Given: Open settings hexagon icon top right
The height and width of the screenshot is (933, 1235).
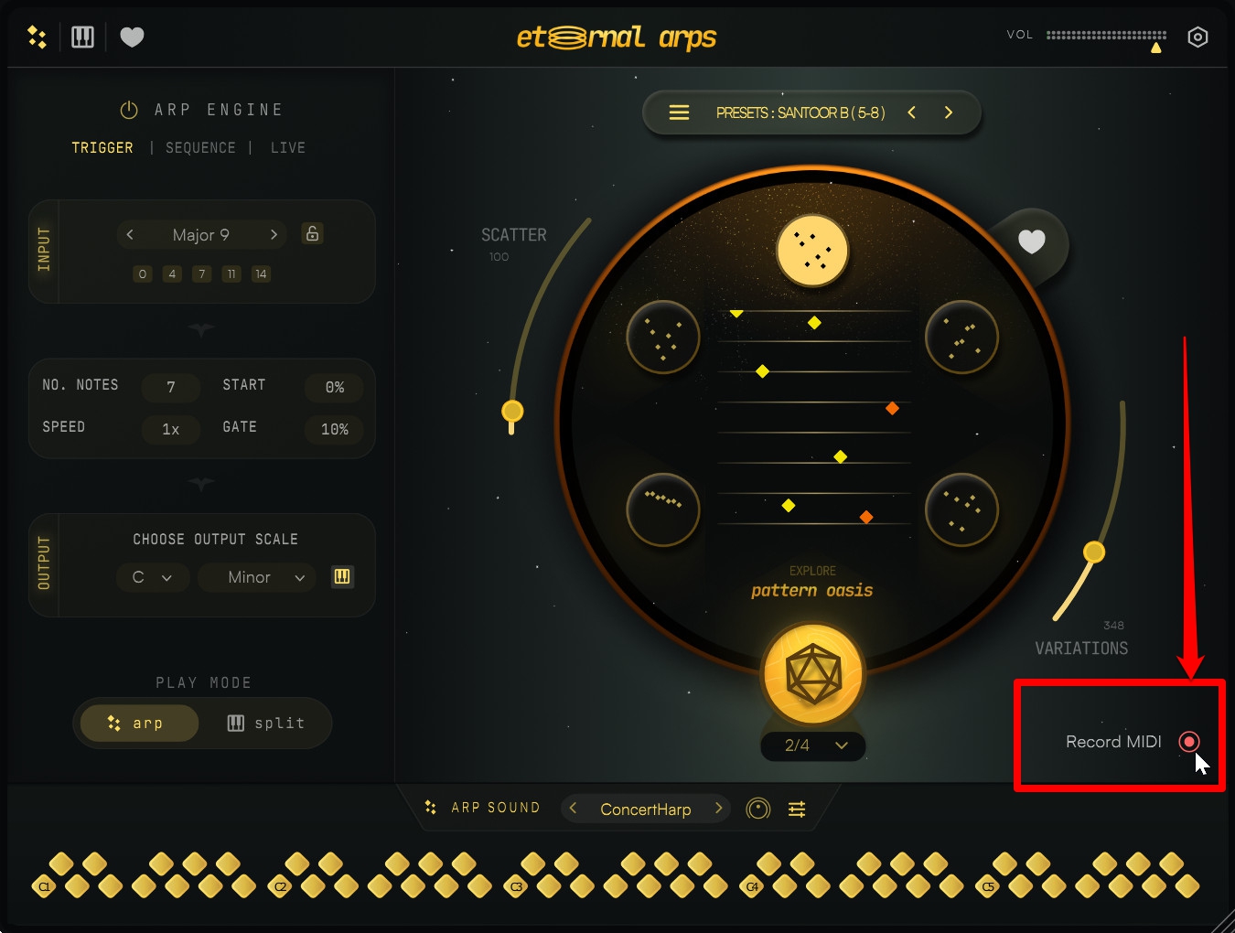Looking at the screenshot, I should (1197, 37).
